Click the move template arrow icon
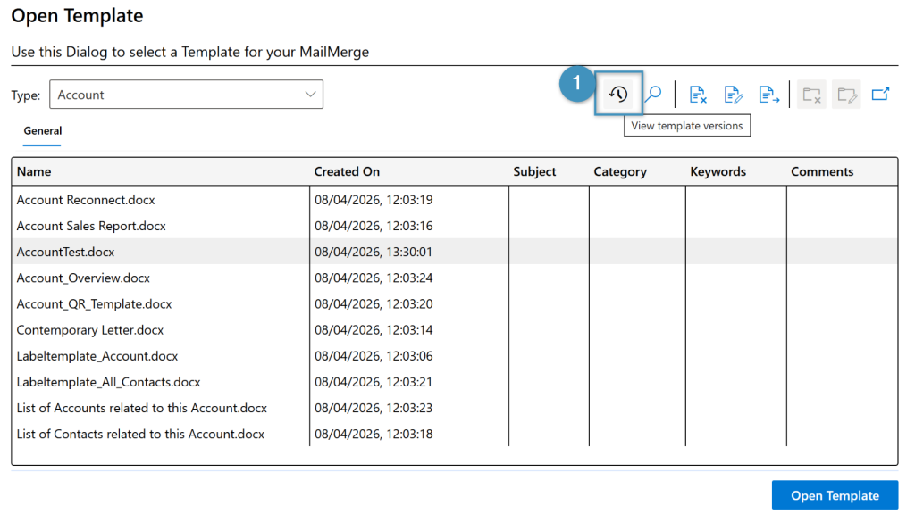The image size is (915, 514). (768, 94)
